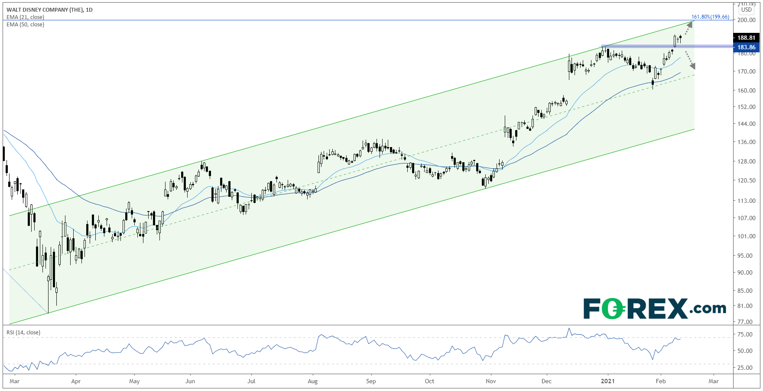Click the 200.00 price axis label
The image size is (763, 391).
[x=747, y=20]
